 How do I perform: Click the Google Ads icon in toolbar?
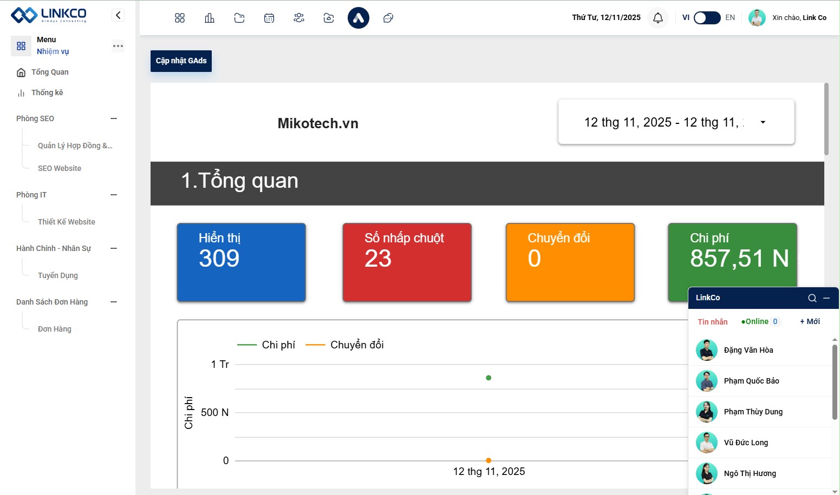click(358, 18)
